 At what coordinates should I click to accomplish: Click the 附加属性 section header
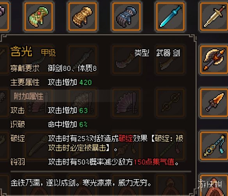pos(28,96)
